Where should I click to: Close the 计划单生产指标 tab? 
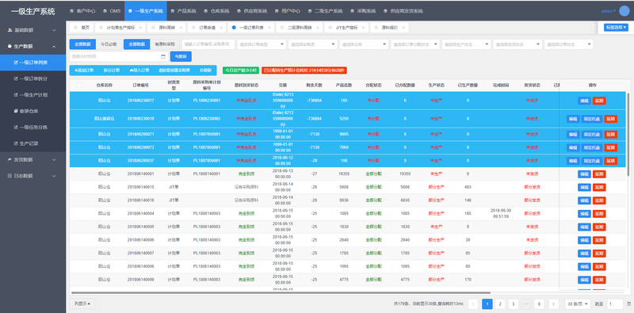point(140,28)
